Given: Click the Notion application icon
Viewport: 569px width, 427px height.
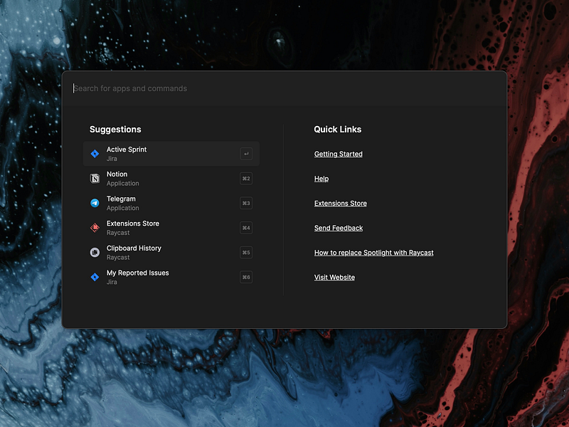Looking at the screenshot, I should (95, 179).
